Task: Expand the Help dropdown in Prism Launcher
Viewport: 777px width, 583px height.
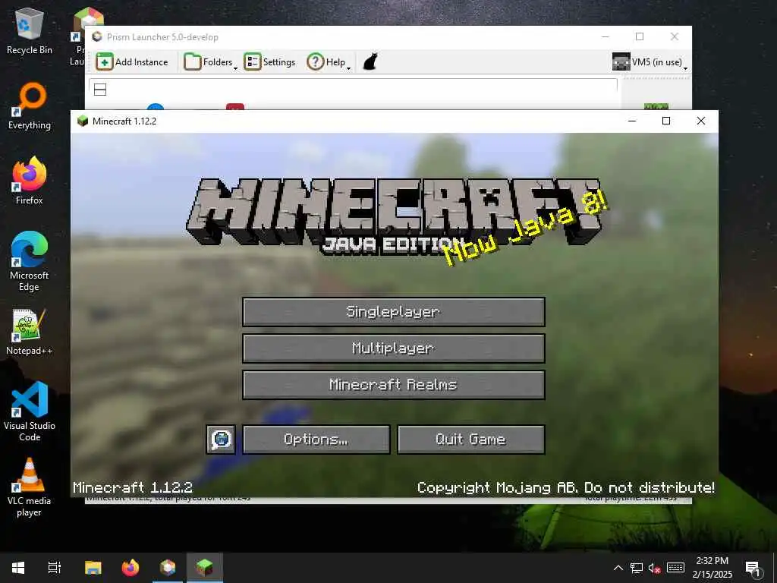Action: point(329,62)
